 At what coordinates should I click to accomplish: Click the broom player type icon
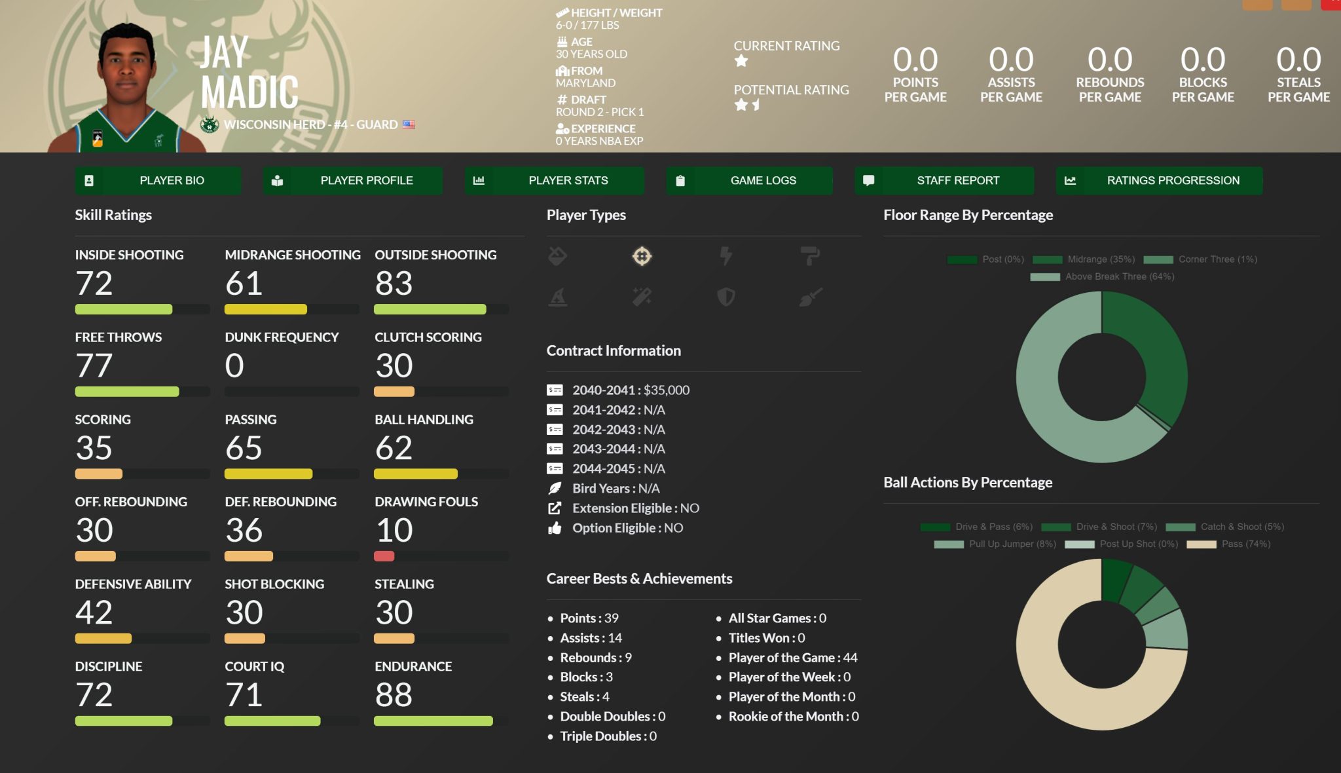click(810, 297)
